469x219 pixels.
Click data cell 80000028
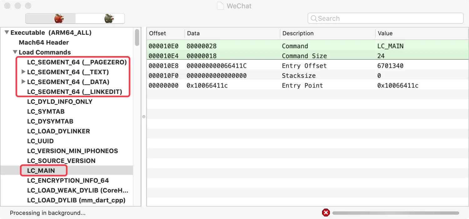[202, 46]
